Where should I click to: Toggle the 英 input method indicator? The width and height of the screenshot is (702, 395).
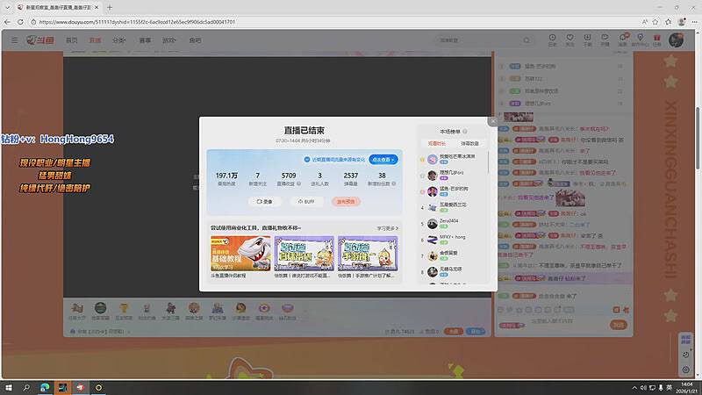coord(670,388)
